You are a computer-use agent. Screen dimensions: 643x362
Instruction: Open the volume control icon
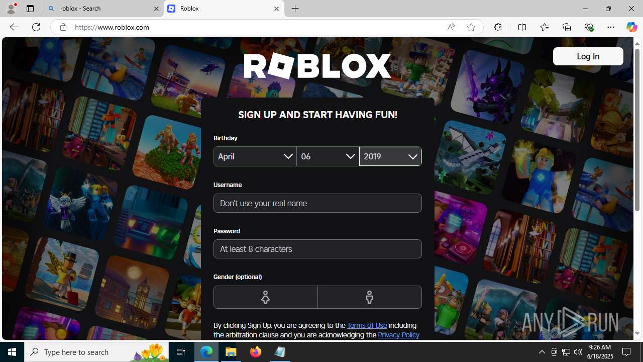coord(578,352)
